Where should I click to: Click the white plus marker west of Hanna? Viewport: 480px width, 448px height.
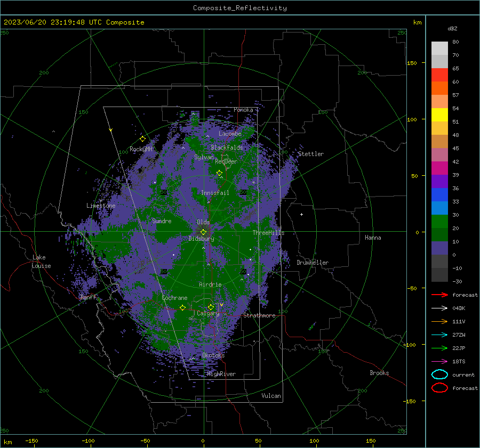301,214
